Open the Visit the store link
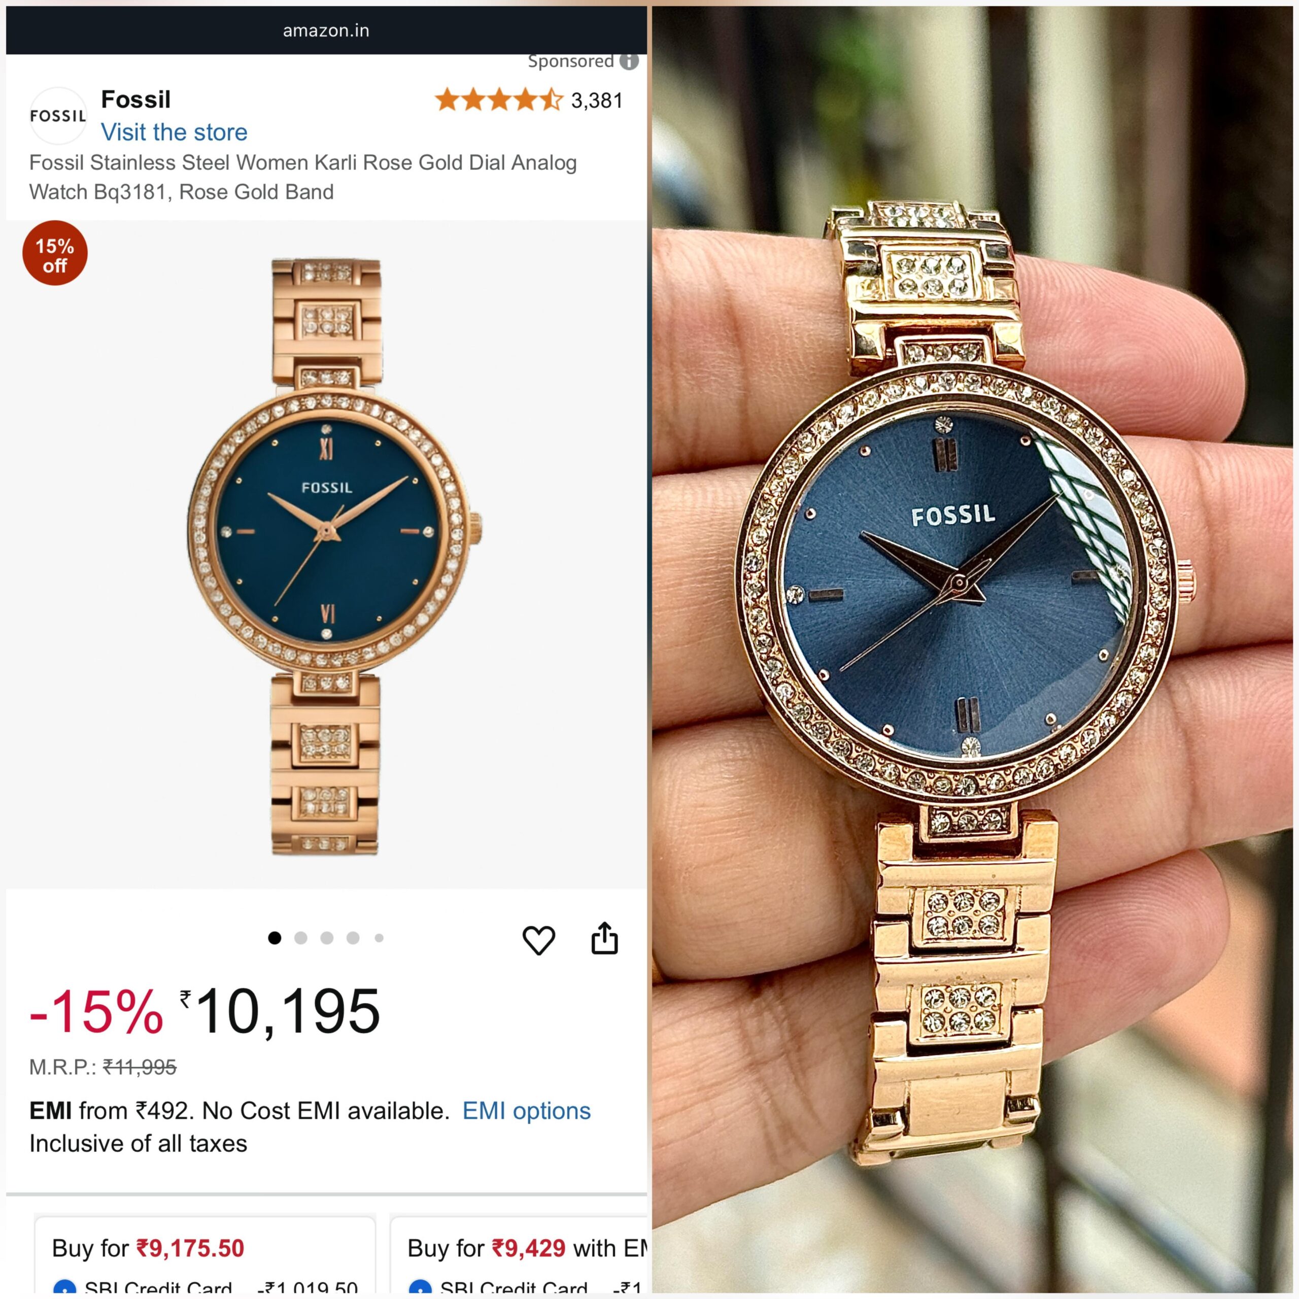This screenshot has width=1299, height=1299. [174, 132]
